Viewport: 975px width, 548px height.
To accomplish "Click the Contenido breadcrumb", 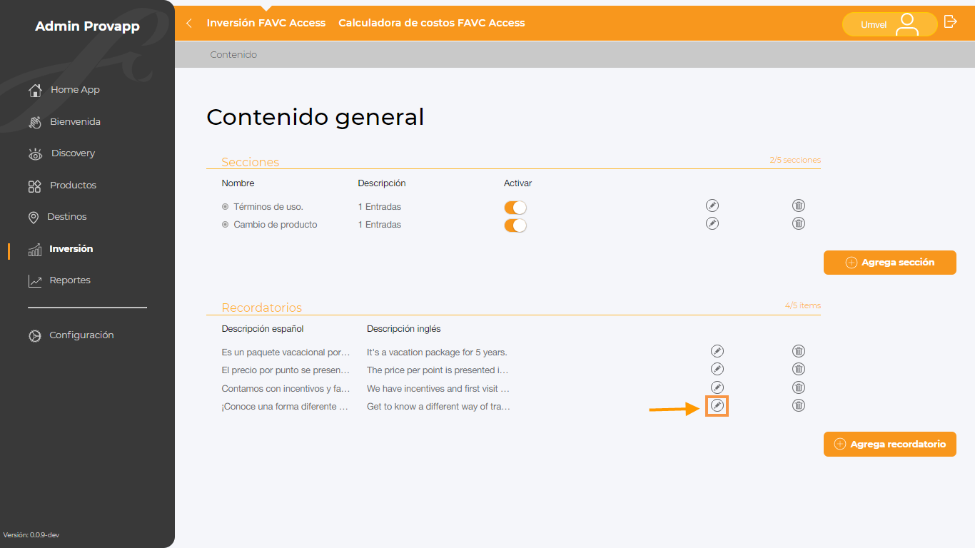I will [x=233, y=55].
